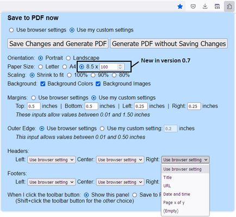Image resolution: width=236 pixels, height=217 pixels.
Task: Click the Left margin input field
Action: coord(141,106)
